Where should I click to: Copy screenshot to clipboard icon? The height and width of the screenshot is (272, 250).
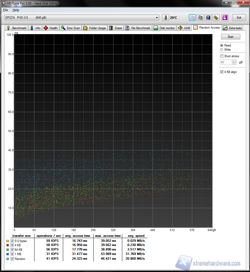200,18
